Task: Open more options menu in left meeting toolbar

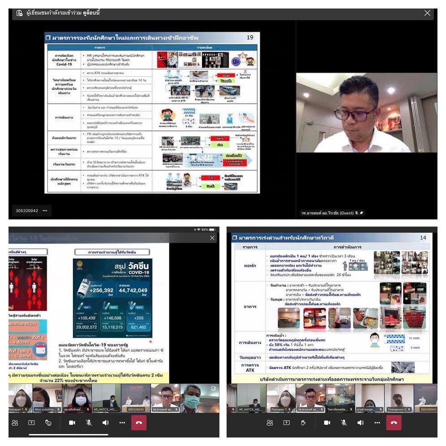Action: (x=122, y=422)
